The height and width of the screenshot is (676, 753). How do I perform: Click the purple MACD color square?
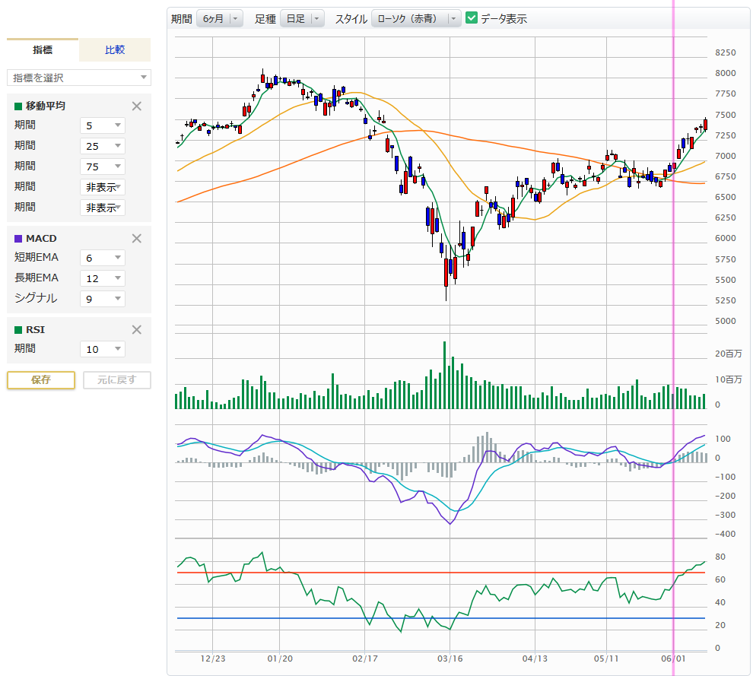pyautogui.click(x=18, y=239)
